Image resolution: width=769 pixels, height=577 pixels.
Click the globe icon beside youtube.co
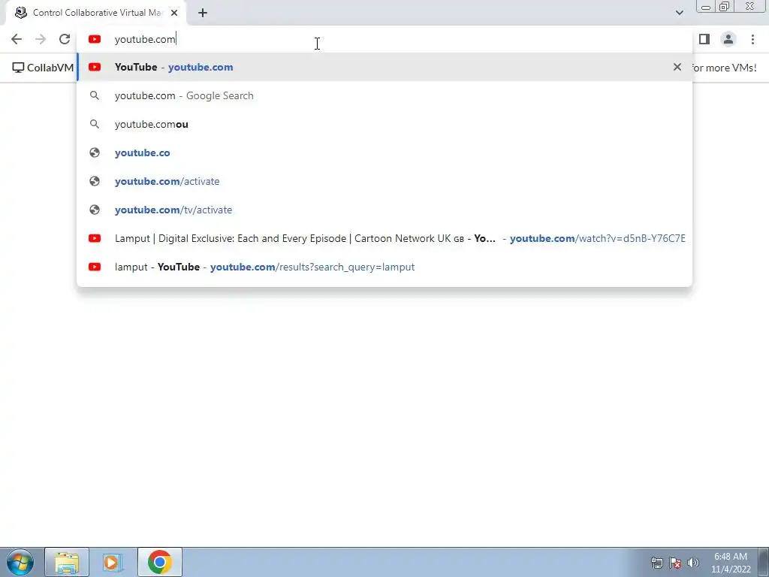[95, 153]
